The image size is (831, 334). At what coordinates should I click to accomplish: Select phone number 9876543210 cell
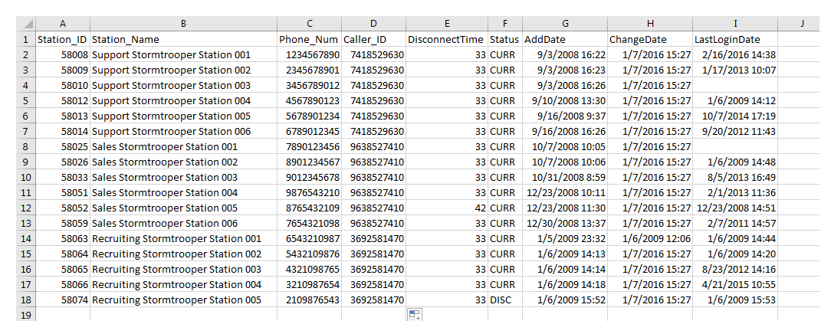point(309,193)
